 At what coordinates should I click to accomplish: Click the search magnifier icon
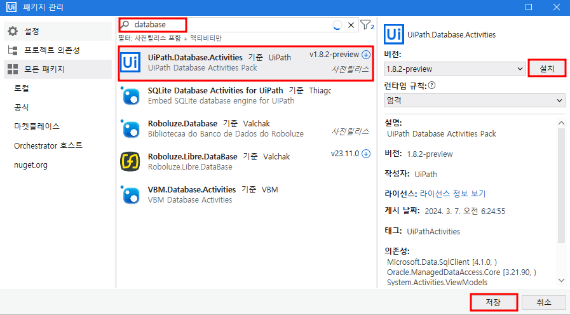(x=125, y=24)
